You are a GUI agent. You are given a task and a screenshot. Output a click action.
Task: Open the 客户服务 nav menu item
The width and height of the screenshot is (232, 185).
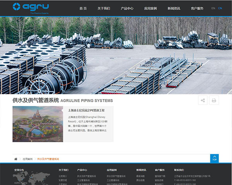pyautogui.click(x=197, y=8)
